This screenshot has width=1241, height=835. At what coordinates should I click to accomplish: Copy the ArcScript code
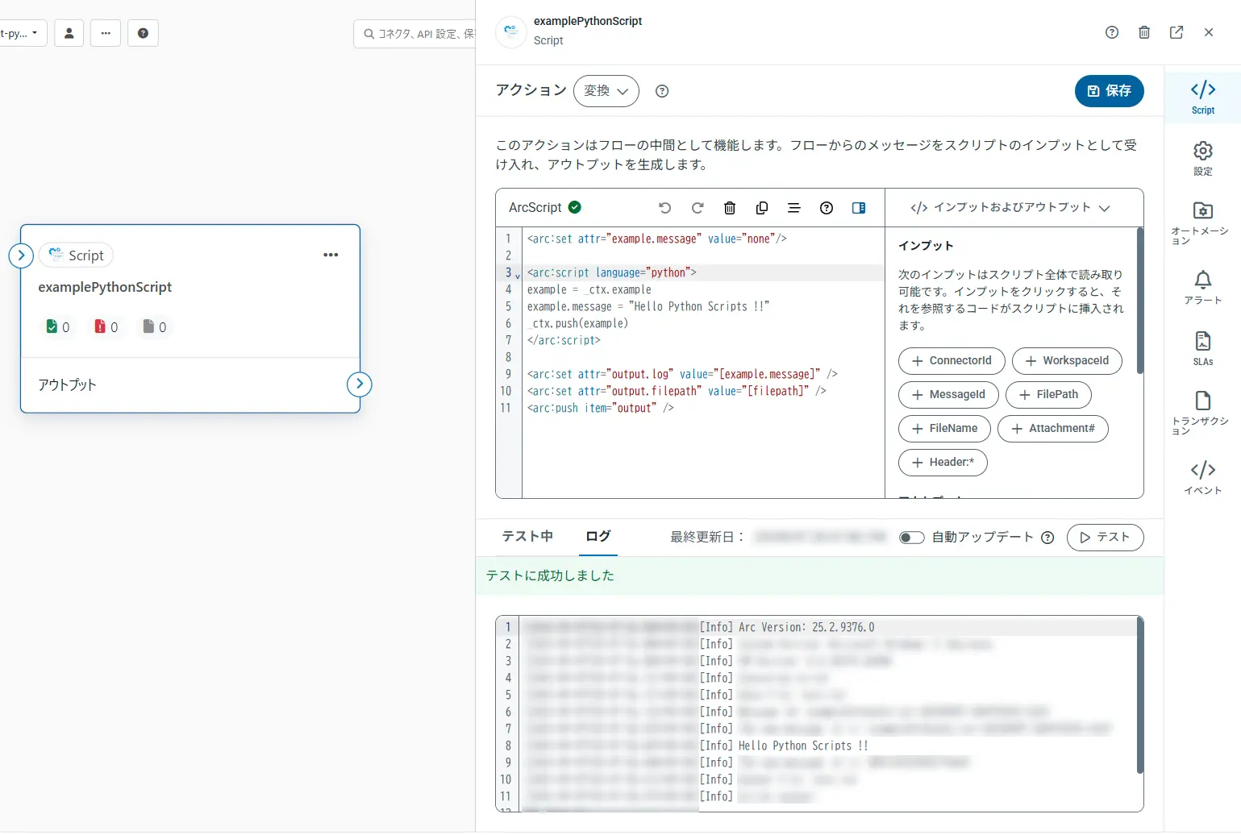coord(761,208)
